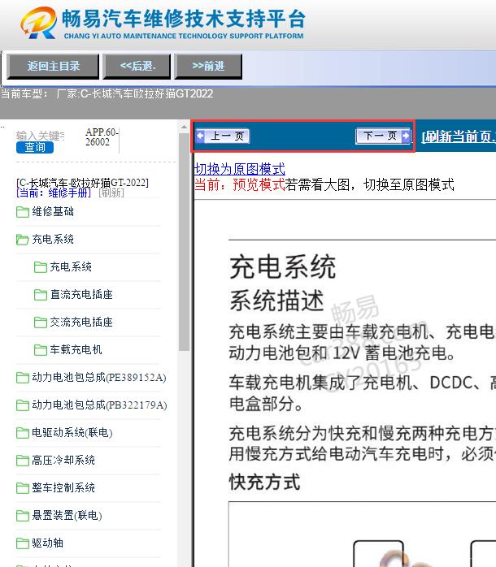Select 直流充电插座 tree entry
Viewport: 496px width, 567px height.
pos(81,294)
